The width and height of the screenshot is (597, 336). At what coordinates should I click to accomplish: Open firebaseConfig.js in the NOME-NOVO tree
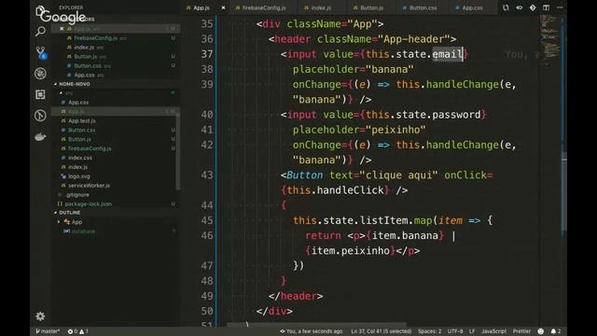[x=116, y=148]
